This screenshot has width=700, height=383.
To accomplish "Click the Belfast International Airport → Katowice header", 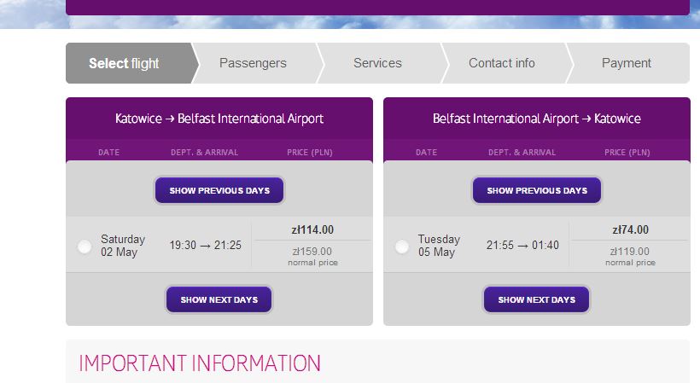I will 537,119.
